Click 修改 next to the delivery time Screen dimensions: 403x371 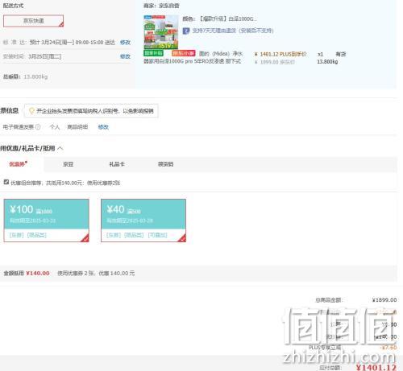[x=125, y=43]
